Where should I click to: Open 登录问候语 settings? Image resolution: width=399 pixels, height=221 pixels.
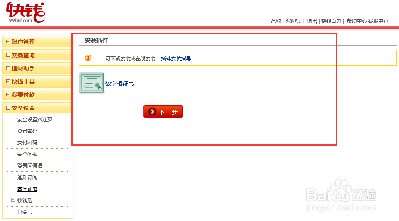[30, 166]
